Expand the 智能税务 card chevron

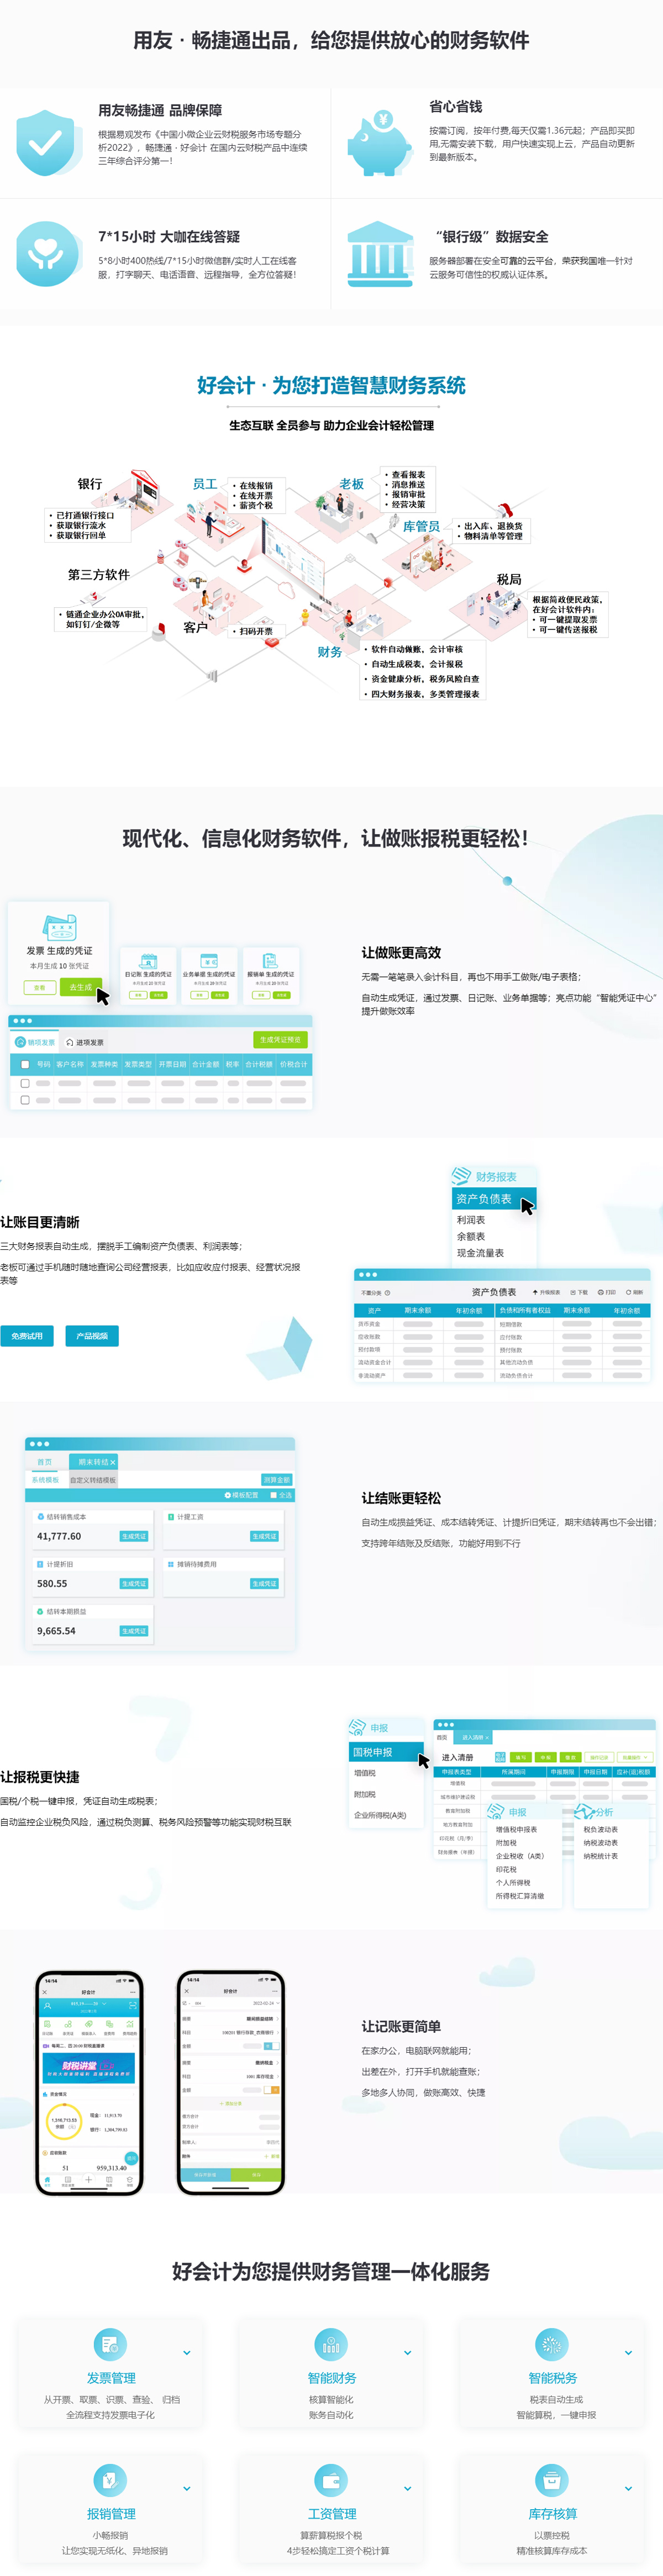[x=628, y=2352]
